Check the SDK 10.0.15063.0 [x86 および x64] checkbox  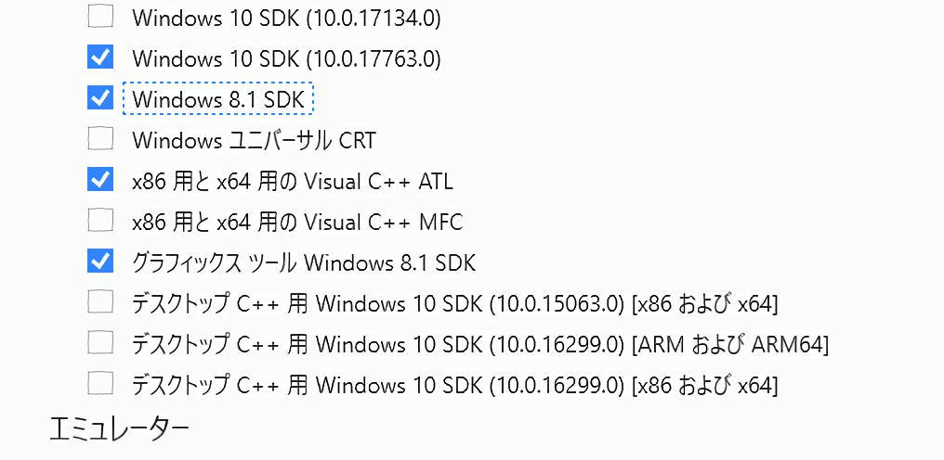(x=100, y=302)
